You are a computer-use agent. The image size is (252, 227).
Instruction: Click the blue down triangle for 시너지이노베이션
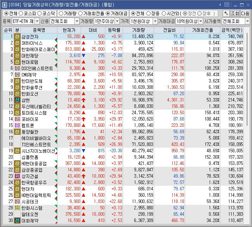84,151
